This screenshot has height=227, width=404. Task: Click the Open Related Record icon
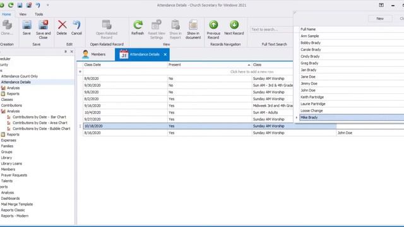click(x=107, y=25)
